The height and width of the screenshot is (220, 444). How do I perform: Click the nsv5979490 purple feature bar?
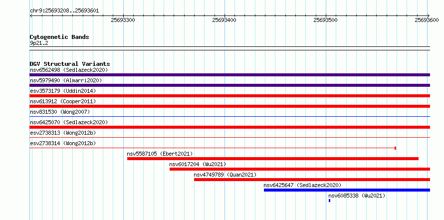[229, 85]
